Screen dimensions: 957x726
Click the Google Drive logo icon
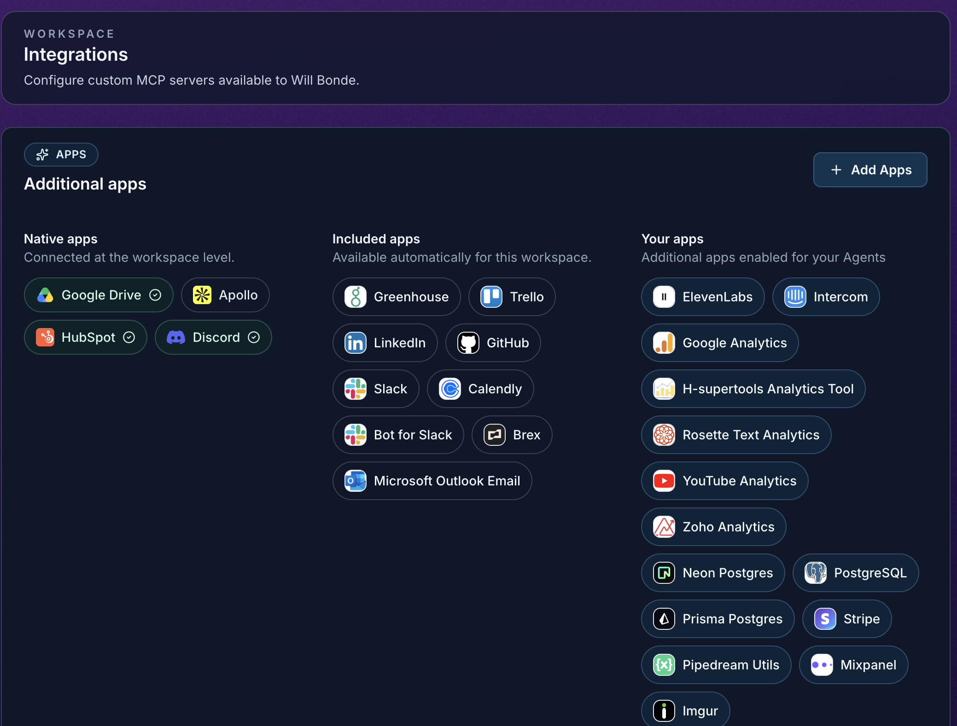45,295
